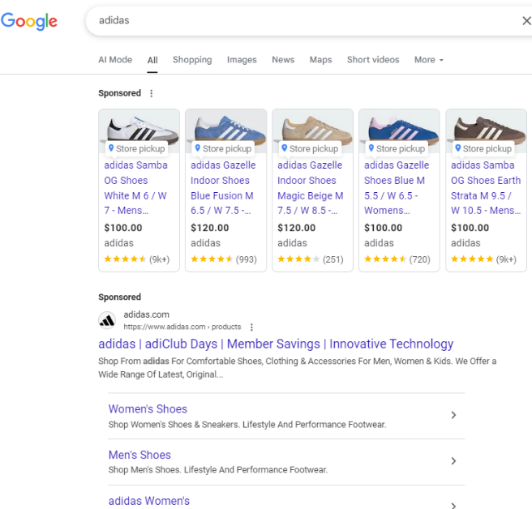Image resolution: width=532 pixels, height=509 pixels.
Task: Click the https://www.adidas.com › products URL
Action: click(x=182, y=327)
